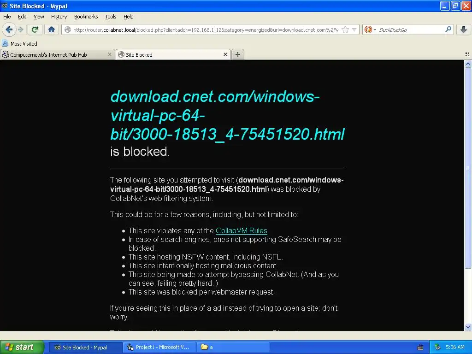This screenshot has width=472, height=354.
Task: Open the File menu
Action: 7,17
